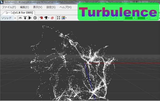Click the four inward arrows fit-view icon
The width and height of the screenshot is (160, 101).
coord(58,18)
